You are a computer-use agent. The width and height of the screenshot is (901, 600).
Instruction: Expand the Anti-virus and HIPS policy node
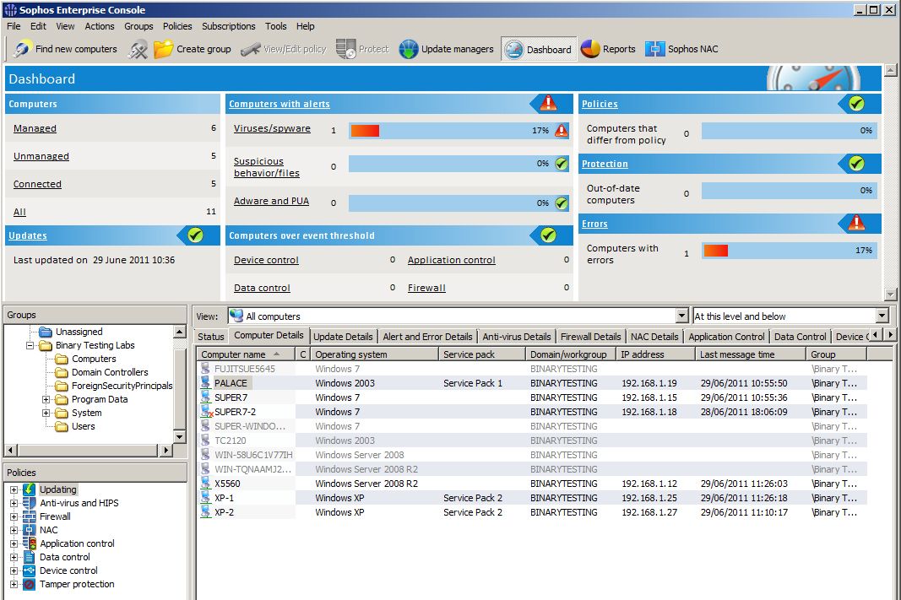click(14, 504)
